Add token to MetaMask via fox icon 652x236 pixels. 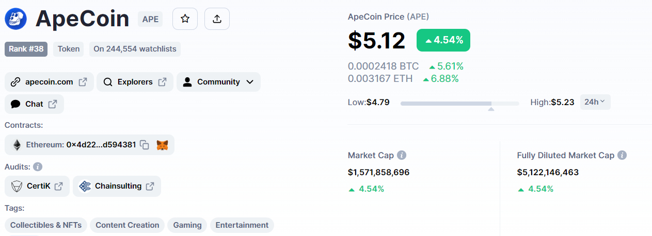pos(162,145)
